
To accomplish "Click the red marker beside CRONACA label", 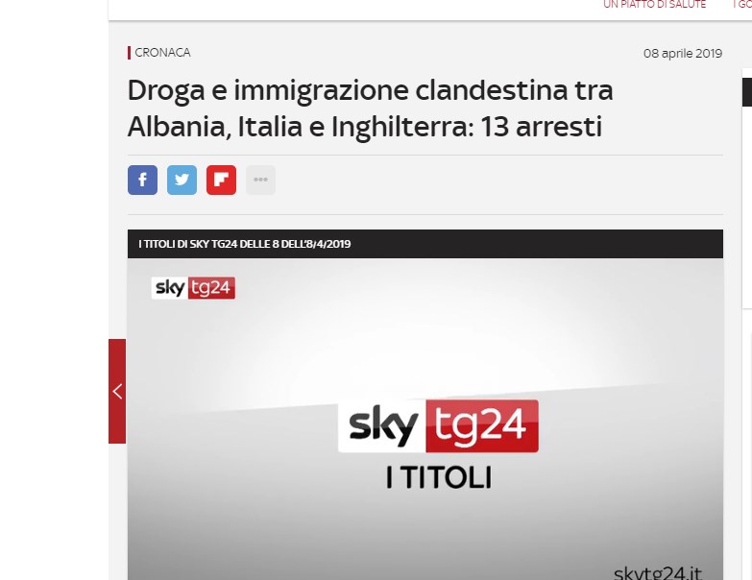I will click(x=129, y=53).
